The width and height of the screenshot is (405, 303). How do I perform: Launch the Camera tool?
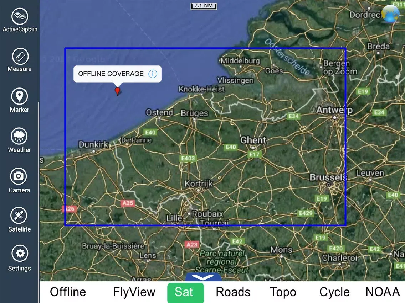pos(19,180)
